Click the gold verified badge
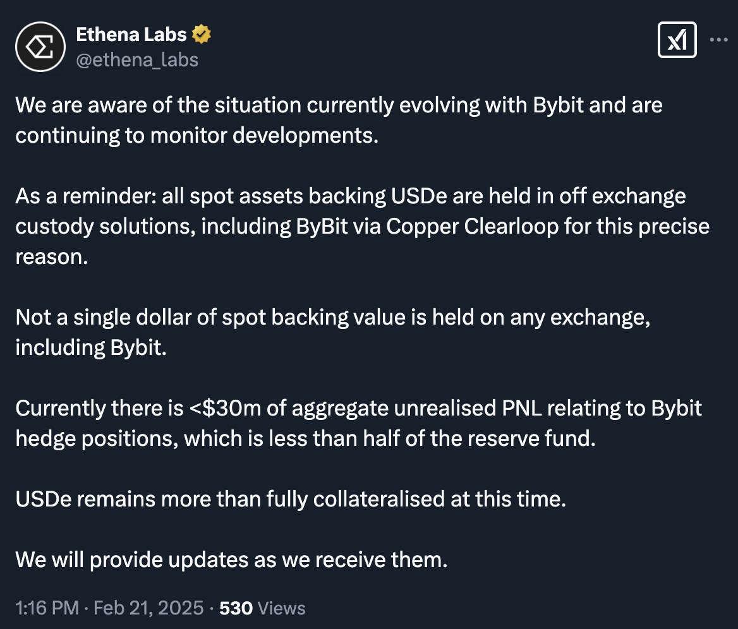Screen dimensions: 738x629 (202, 35)
